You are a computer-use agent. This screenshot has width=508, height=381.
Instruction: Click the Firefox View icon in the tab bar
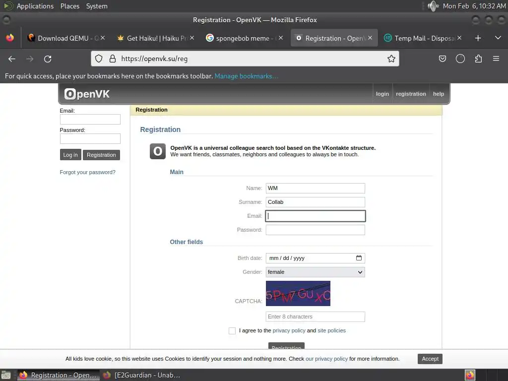pos(10,38)
